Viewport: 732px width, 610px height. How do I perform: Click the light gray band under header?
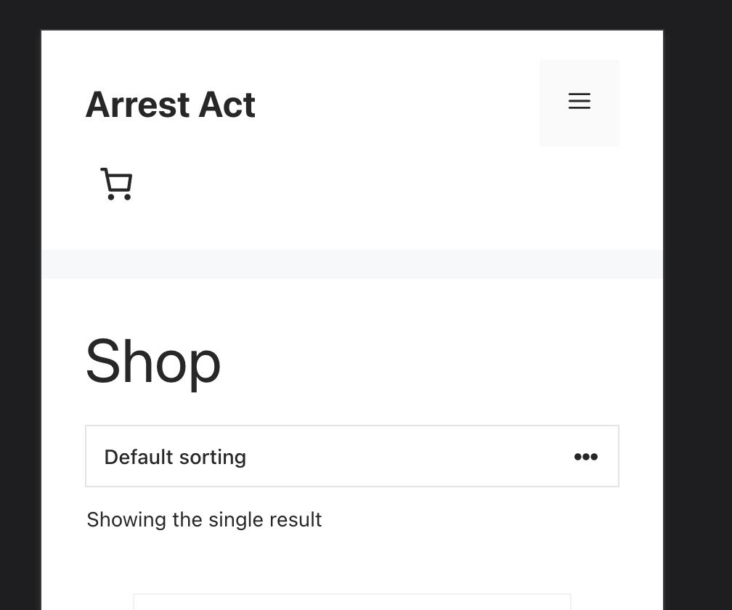pos(352,264)
